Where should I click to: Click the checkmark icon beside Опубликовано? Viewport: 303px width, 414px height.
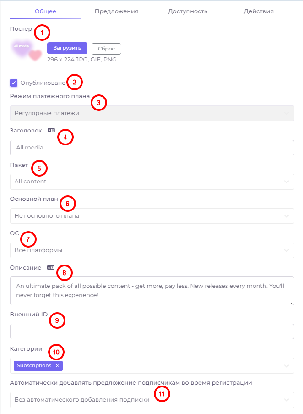click(x=14, y=83)
